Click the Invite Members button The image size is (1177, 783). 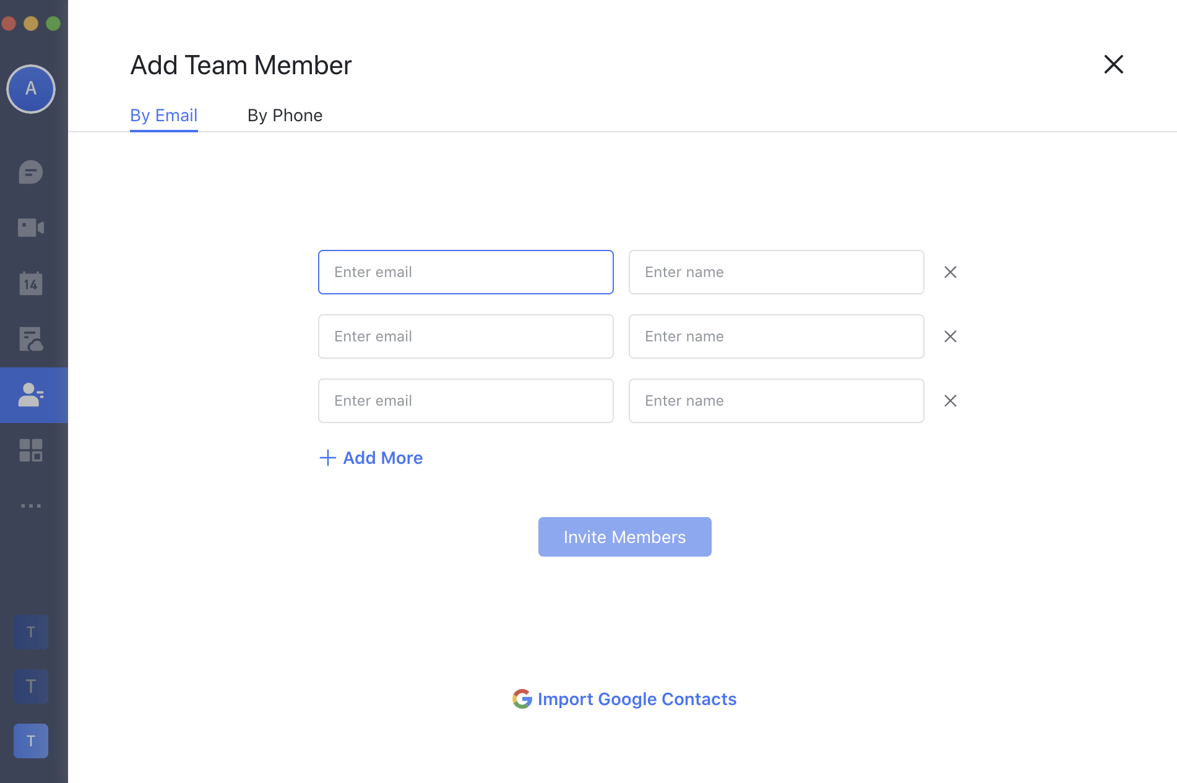pyautogui.click(x=624, y=537)
